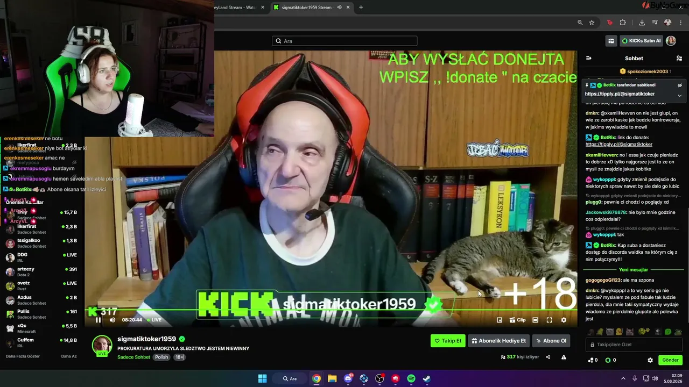Bookmark this page with star icon
Screen dimensions: 689x387
click(x=592, y=23)
